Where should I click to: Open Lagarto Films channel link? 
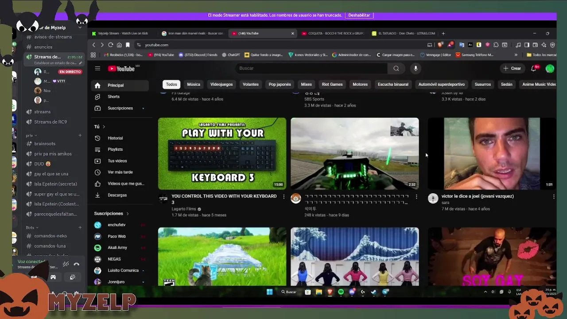coord(184,209)
